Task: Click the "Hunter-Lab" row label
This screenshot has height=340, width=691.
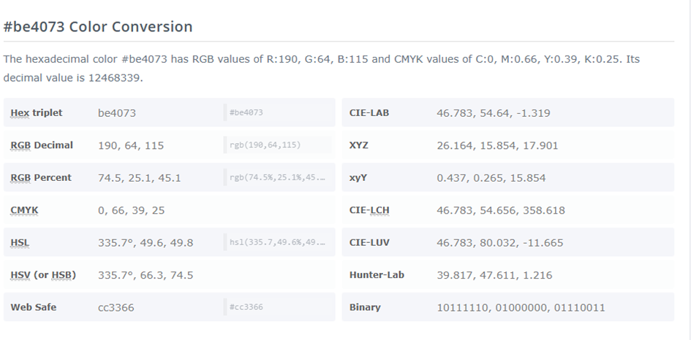Action: point(377,275)
